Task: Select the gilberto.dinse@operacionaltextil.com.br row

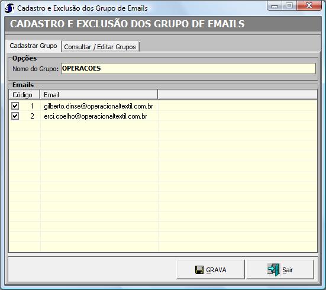Action: (98, 106)
